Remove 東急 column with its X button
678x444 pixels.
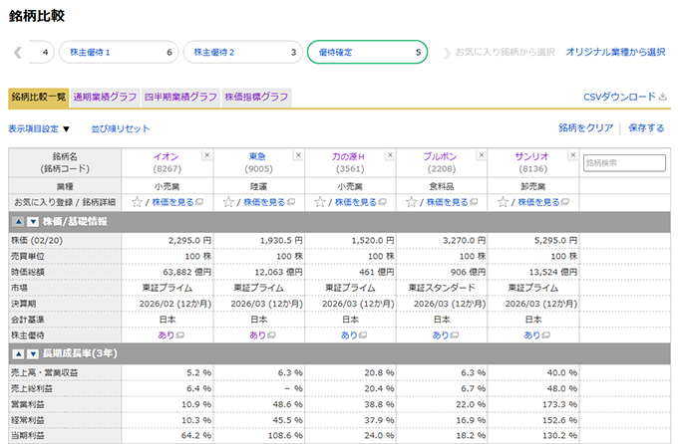coord(298,155)
